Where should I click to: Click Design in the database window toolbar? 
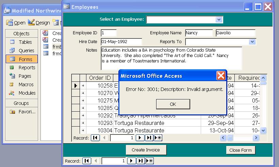(39, 22)
